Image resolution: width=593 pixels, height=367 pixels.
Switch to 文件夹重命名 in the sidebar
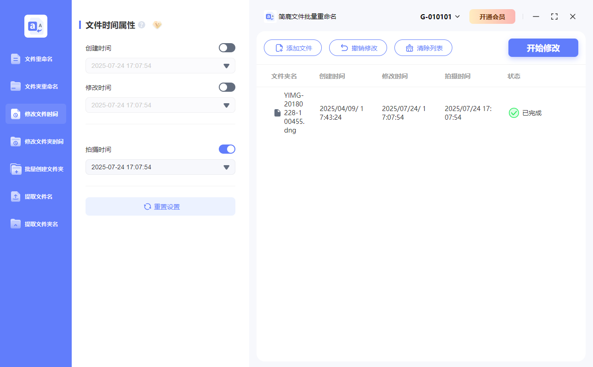click(x=35, y=86)
